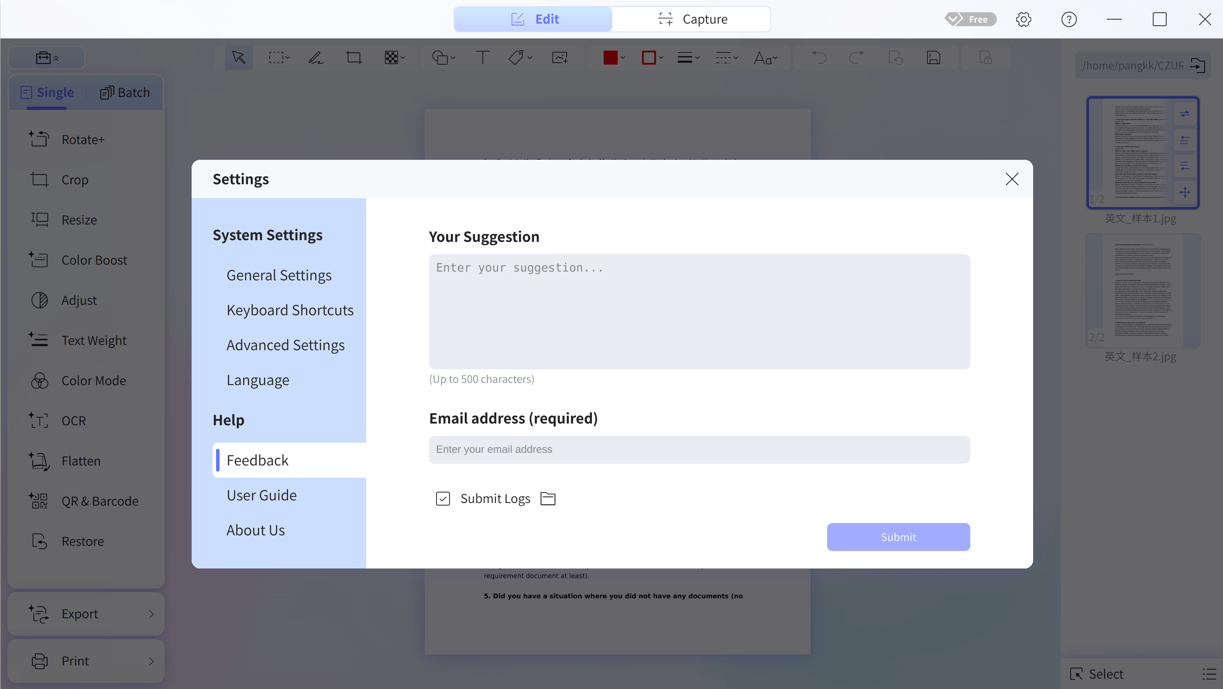The width and height of the screenshot is (1223, 689).
Task: Click the save disk icon
Action: coord(933,58)
